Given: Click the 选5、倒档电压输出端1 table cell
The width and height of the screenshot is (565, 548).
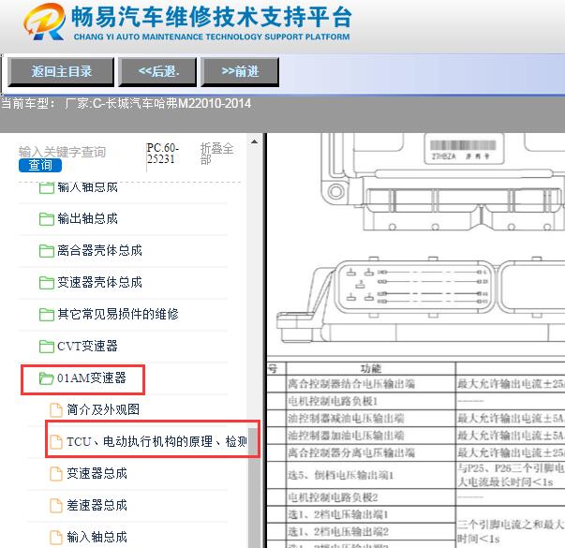Looking at the screenshot, I should (x=371, y=475).
